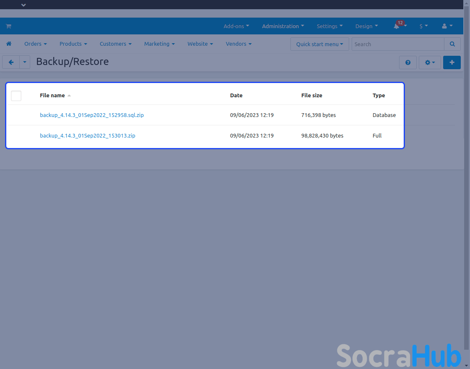Viewport: 470px width, 369px height.
Task: Open the Administration menu
Action: (283, 26)
